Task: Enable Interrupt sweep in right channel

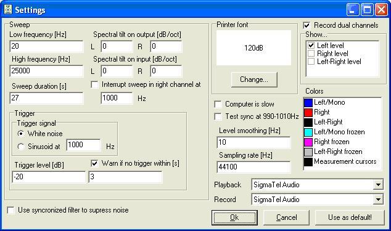Action: (94, 85)
